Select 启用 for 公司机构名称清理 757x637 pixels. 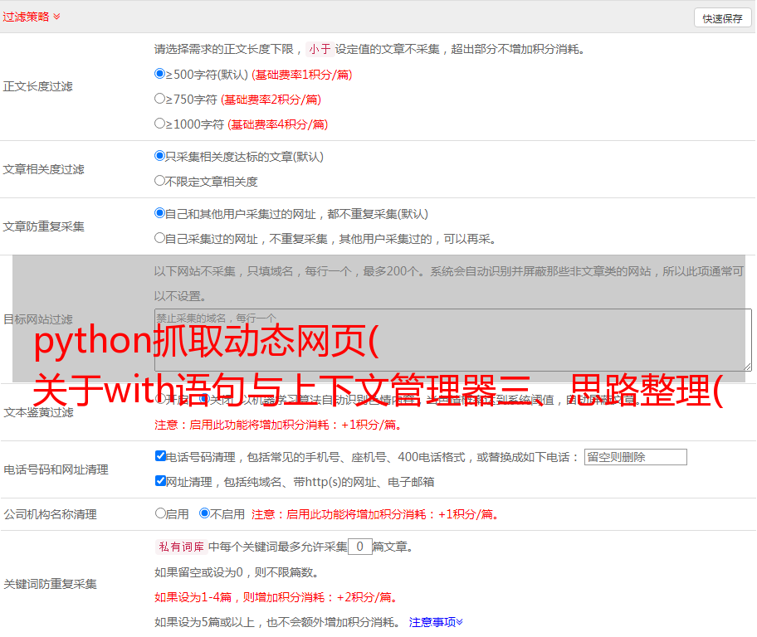(160, 513)
